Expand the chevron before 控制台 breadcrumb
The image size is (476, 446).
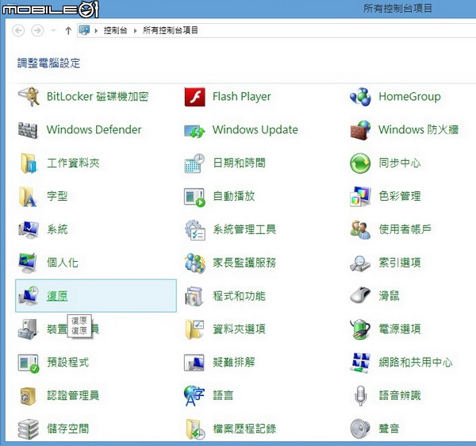click(96, 30)
